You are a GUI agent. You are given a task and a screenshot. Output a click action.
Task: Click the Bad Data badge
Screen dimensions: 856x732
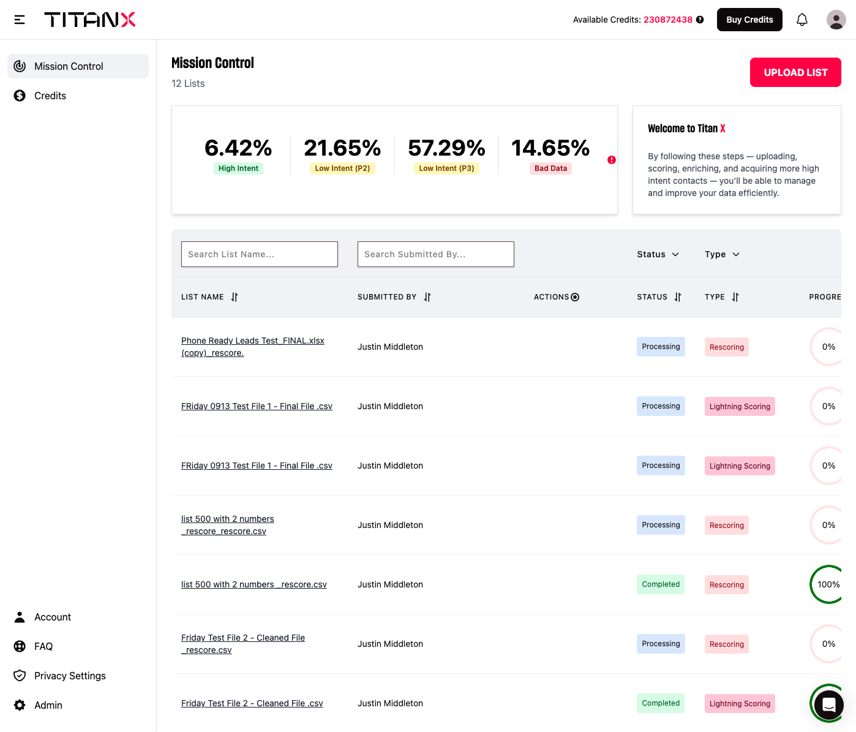550,168
